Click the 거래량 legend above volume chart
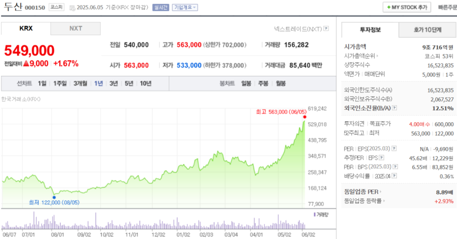The width and height of the screenshot is (457, 239). pos(321,215)
